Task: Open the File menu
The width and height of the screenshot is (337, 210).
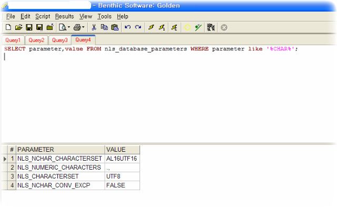Action: coord(11,16)
